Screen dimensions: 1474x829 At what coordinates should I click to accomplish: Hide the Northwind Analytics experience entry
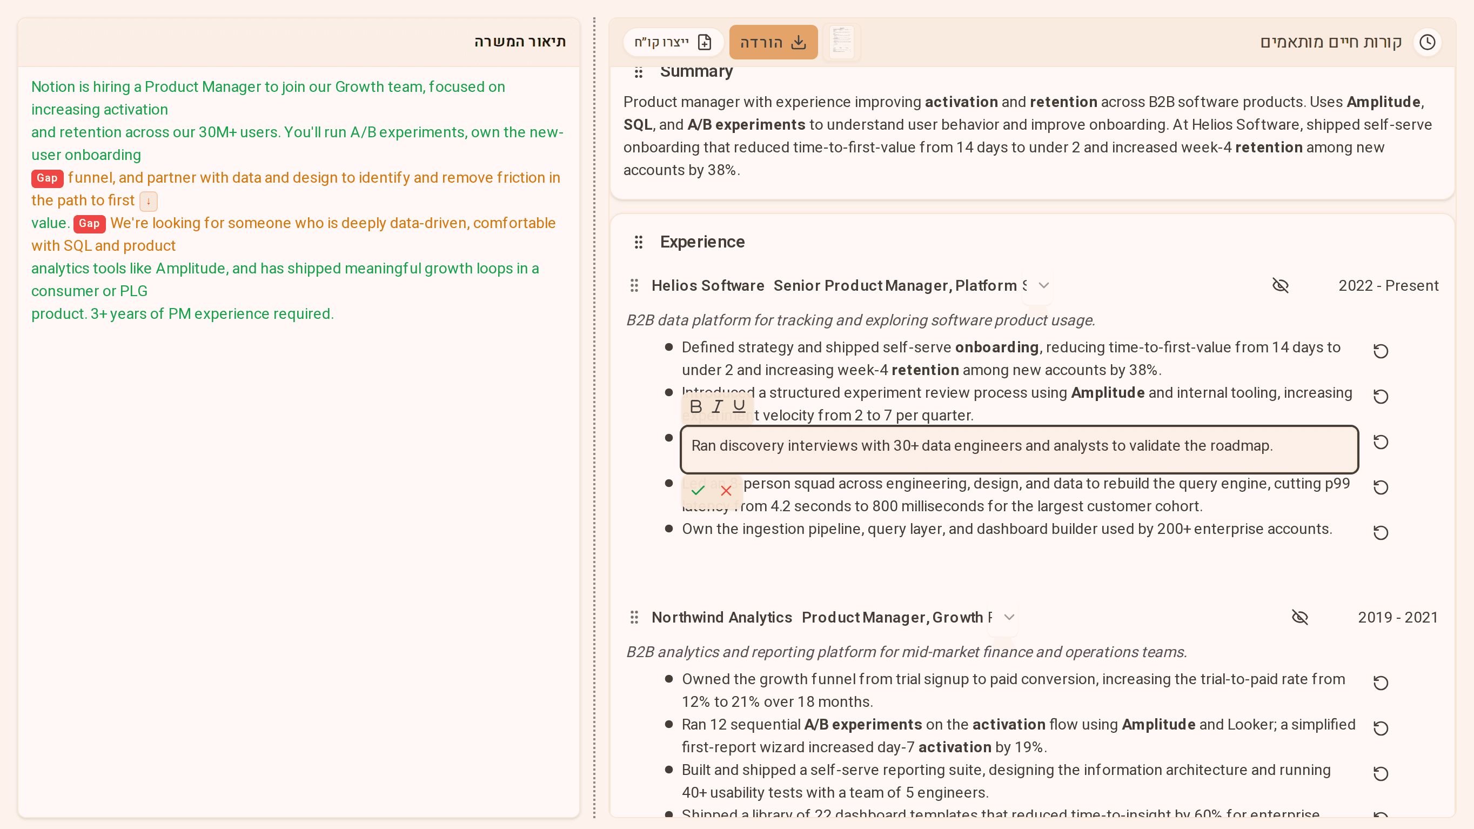[1300, 617]
